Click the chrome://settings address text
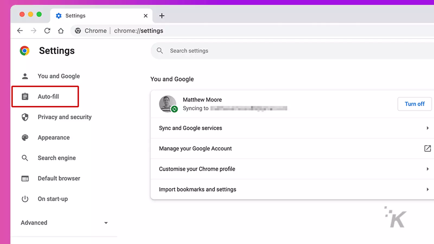Screen dimensions: 434x244 click(x=139, y=31)
